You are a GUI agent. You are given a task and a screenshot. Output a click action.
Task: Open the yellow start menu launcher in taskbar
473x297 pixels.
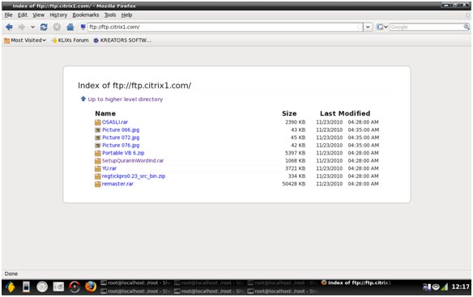(x=11, y=286)
